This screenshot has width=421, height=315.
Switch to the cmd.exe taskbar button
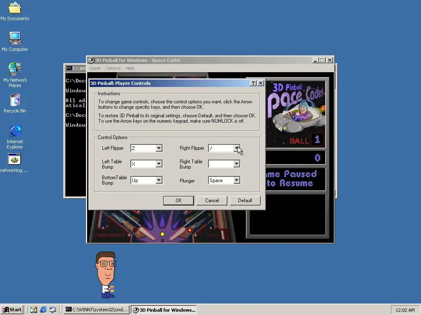[x=97, y=310]
